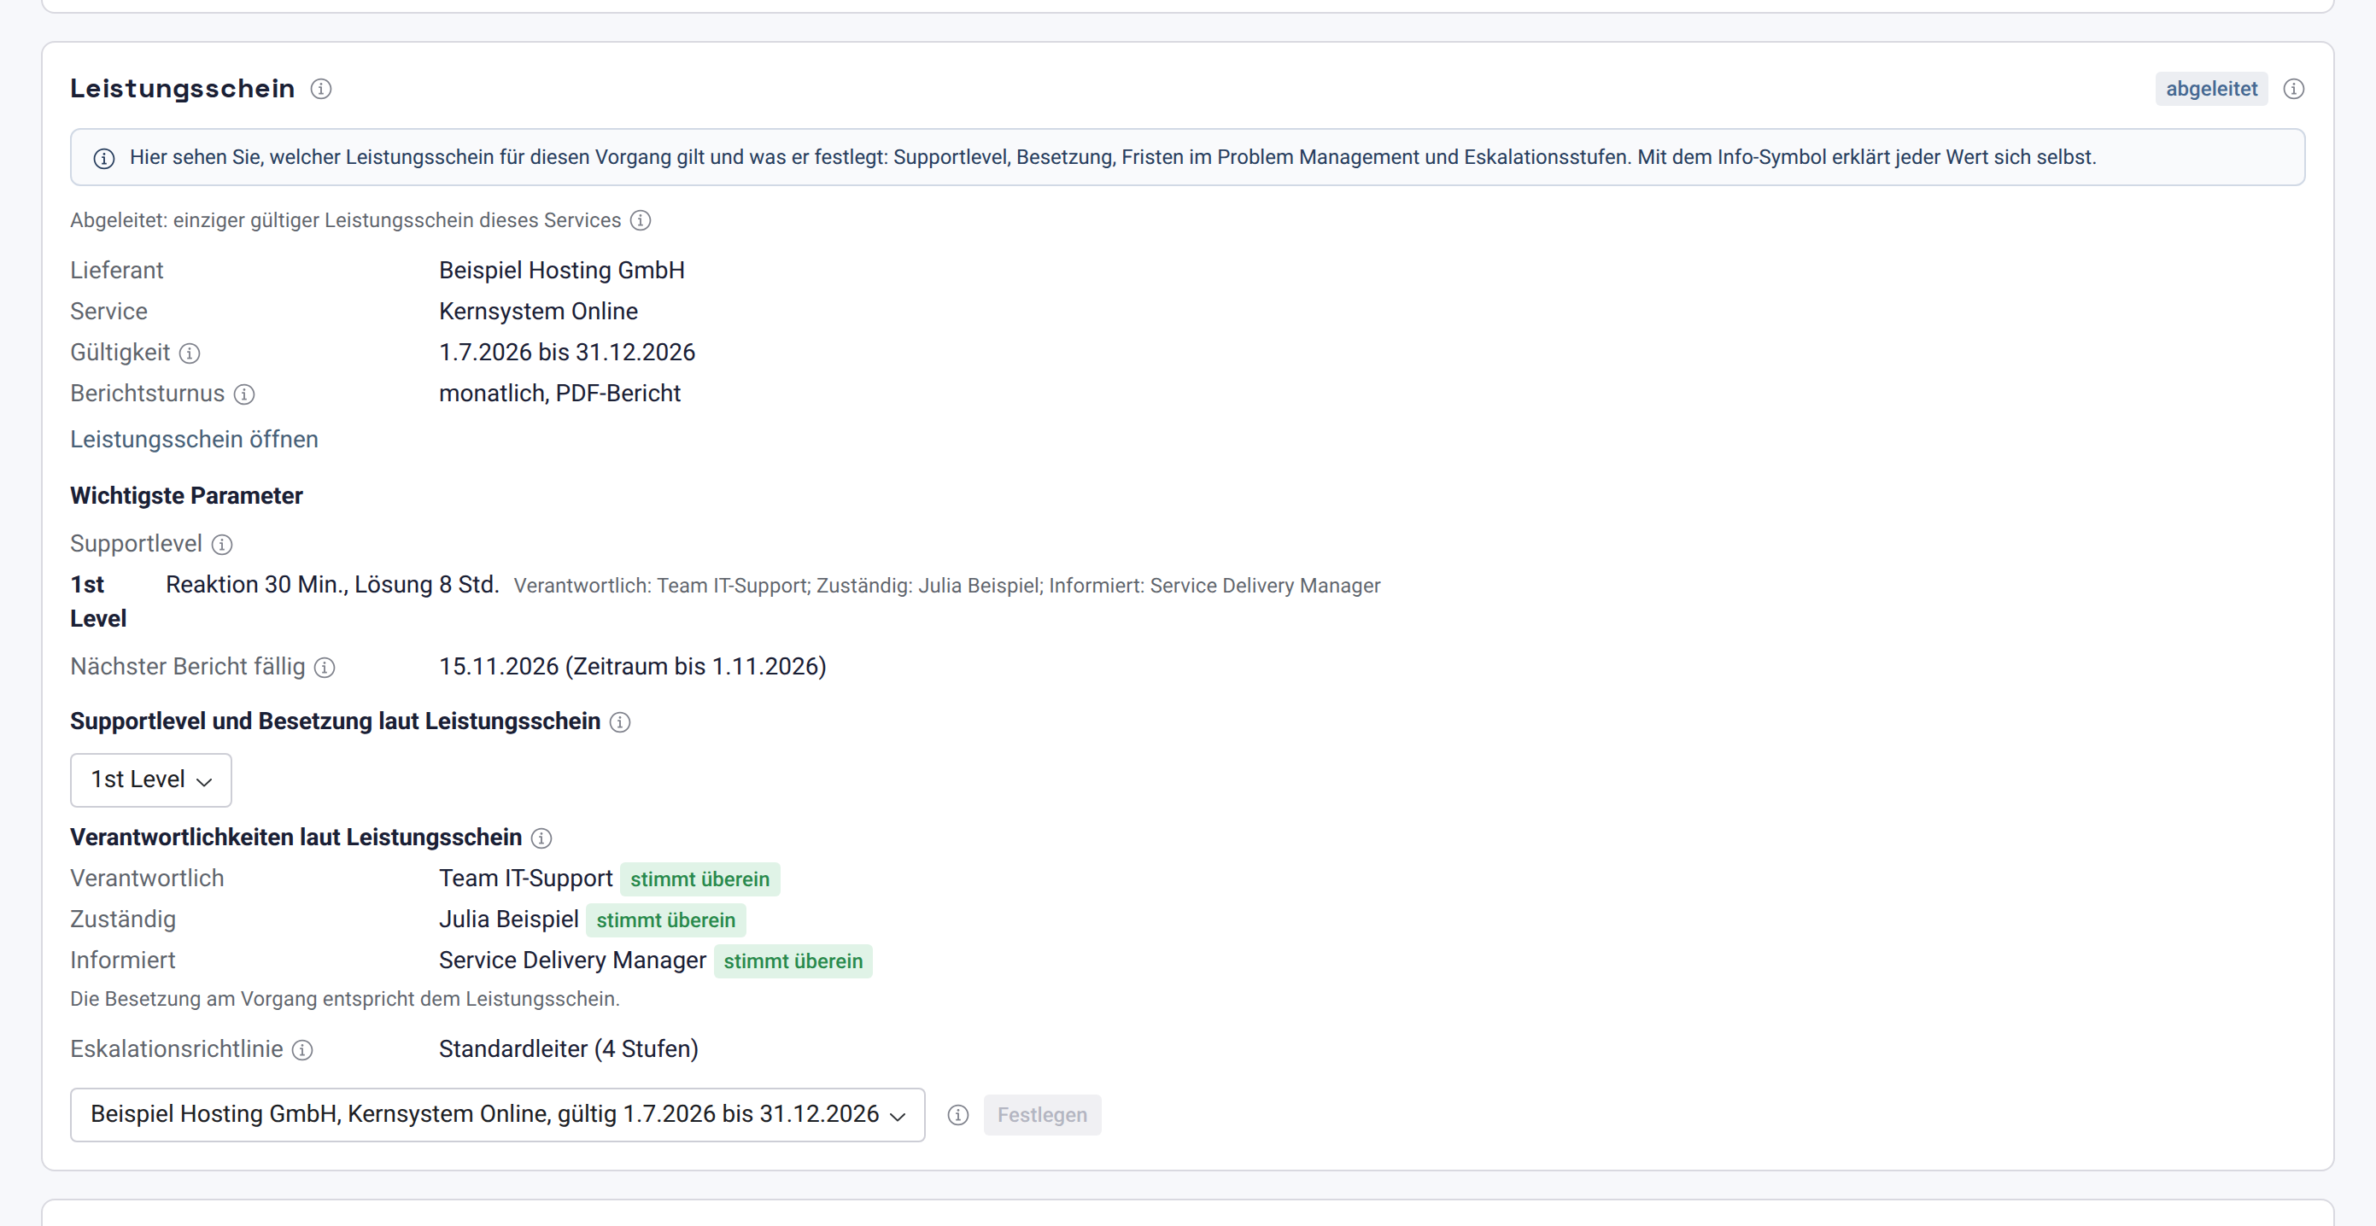Click 'monatlich, PDF-Bericht' value

[560, 394]
